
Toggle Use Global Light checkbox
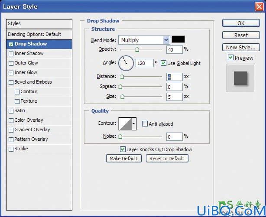(x=163, y=63)
